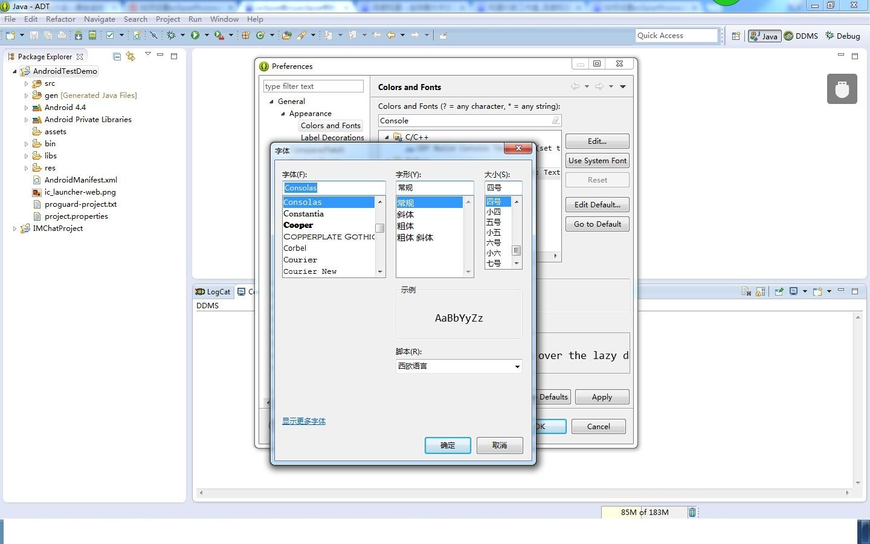Toggle Scroll Lock in console toolbar
Screen dimensions: 870x544
point(761,291)
